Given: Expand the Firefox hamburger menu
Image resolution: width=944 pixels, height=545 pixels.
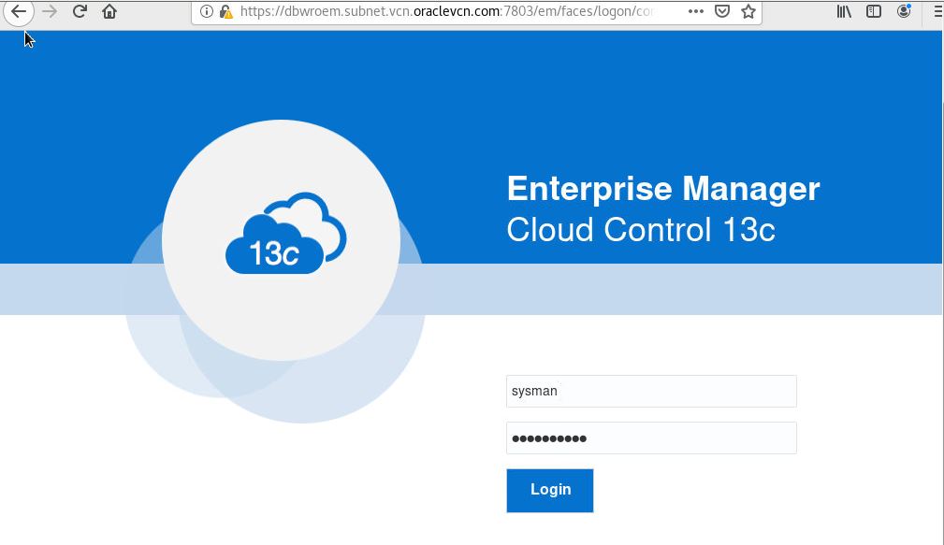Looking at the screenshot, I should pyautogui.click(x=937, y=12).
